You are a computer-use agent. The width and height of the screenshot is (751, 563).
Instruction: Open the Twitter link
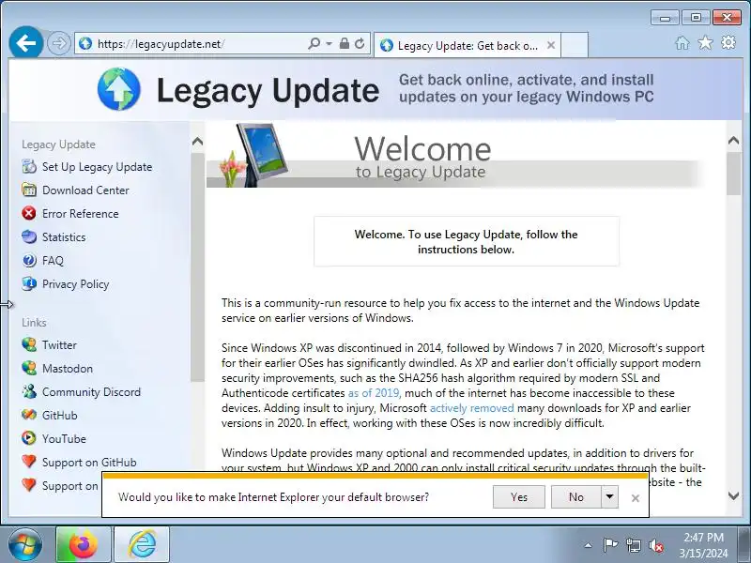tap(59, 344)
